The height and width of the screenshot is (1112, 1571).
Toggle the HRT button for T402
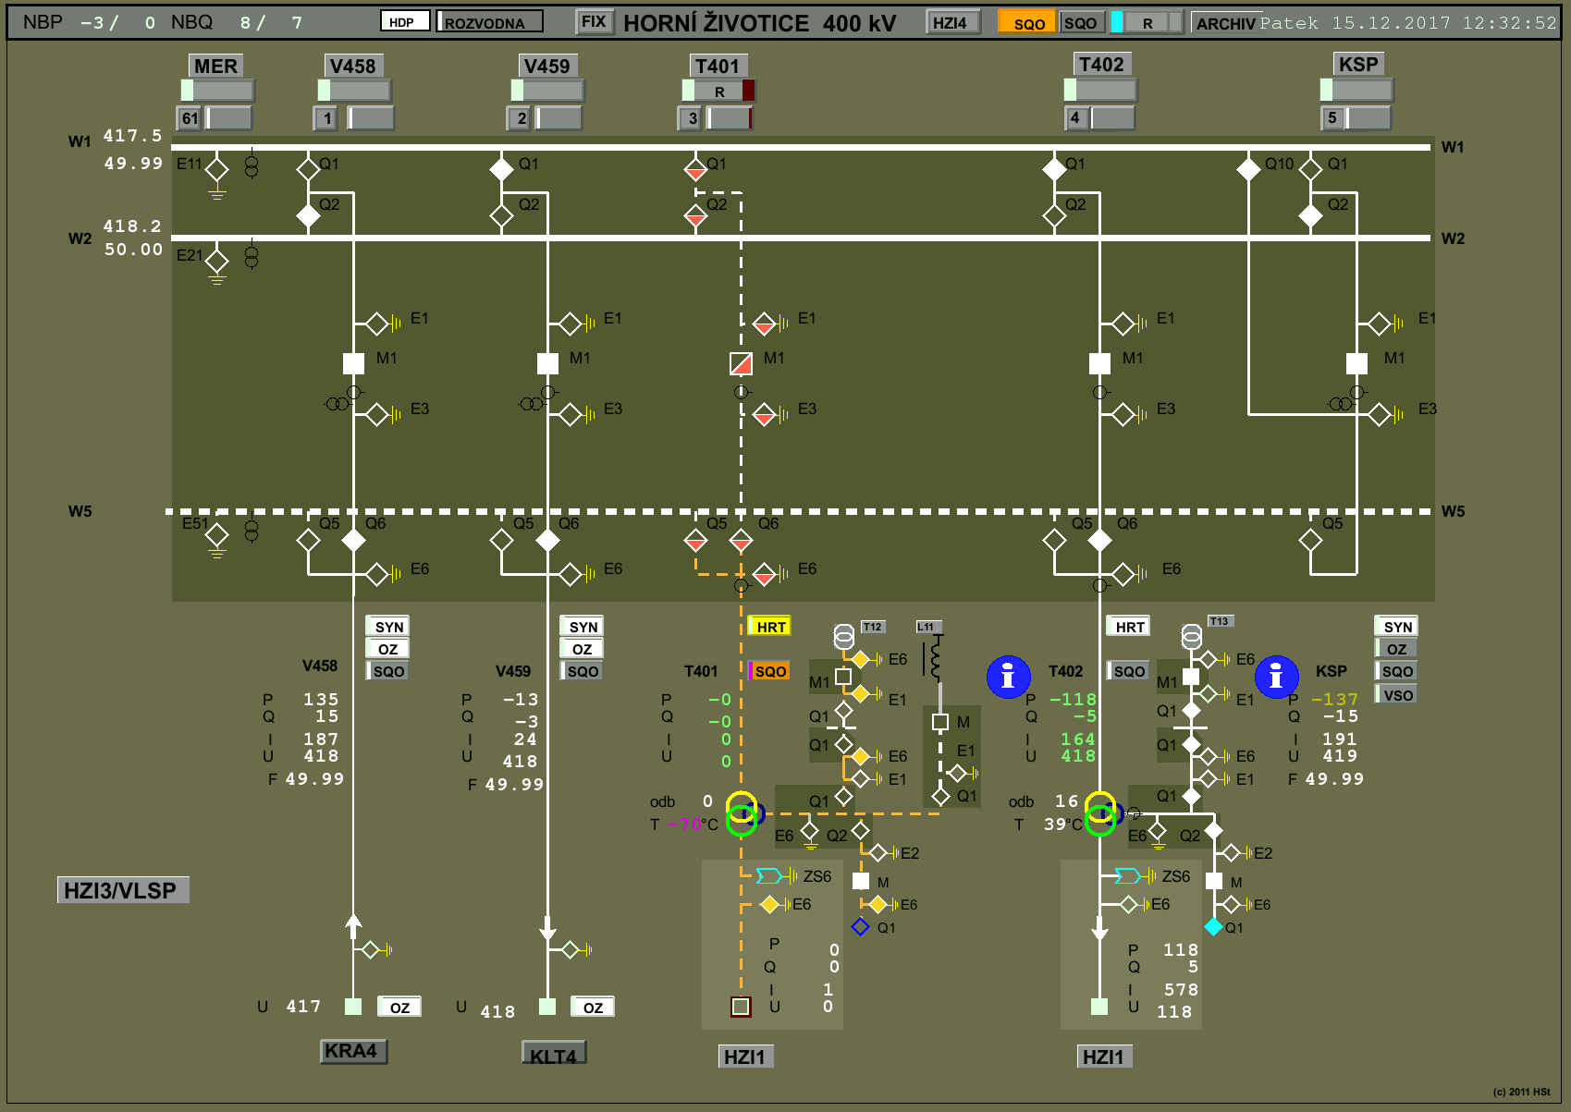tap(1128, 627)
